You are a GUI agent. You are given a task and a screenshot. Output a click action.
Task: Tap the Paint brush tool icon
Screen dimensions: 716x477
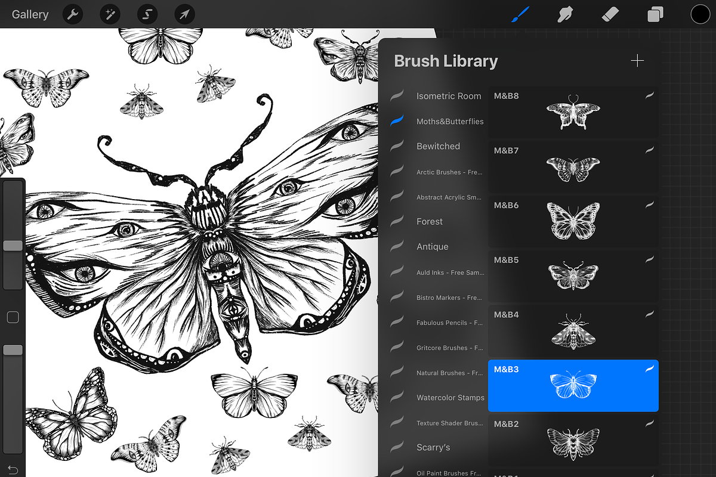pos(520,14)
